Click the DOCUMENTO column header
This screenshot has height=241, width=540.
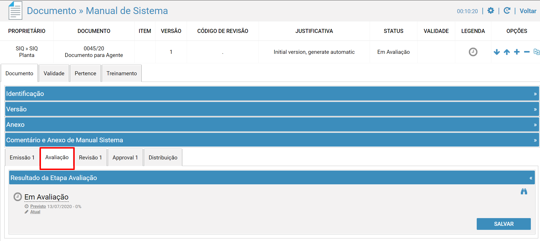94,31
